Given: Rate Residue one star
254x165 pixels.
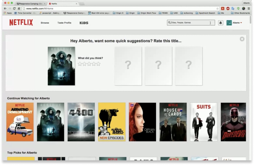Looking at the screenshot, I should pyautogui.click(x=80, y=64).
